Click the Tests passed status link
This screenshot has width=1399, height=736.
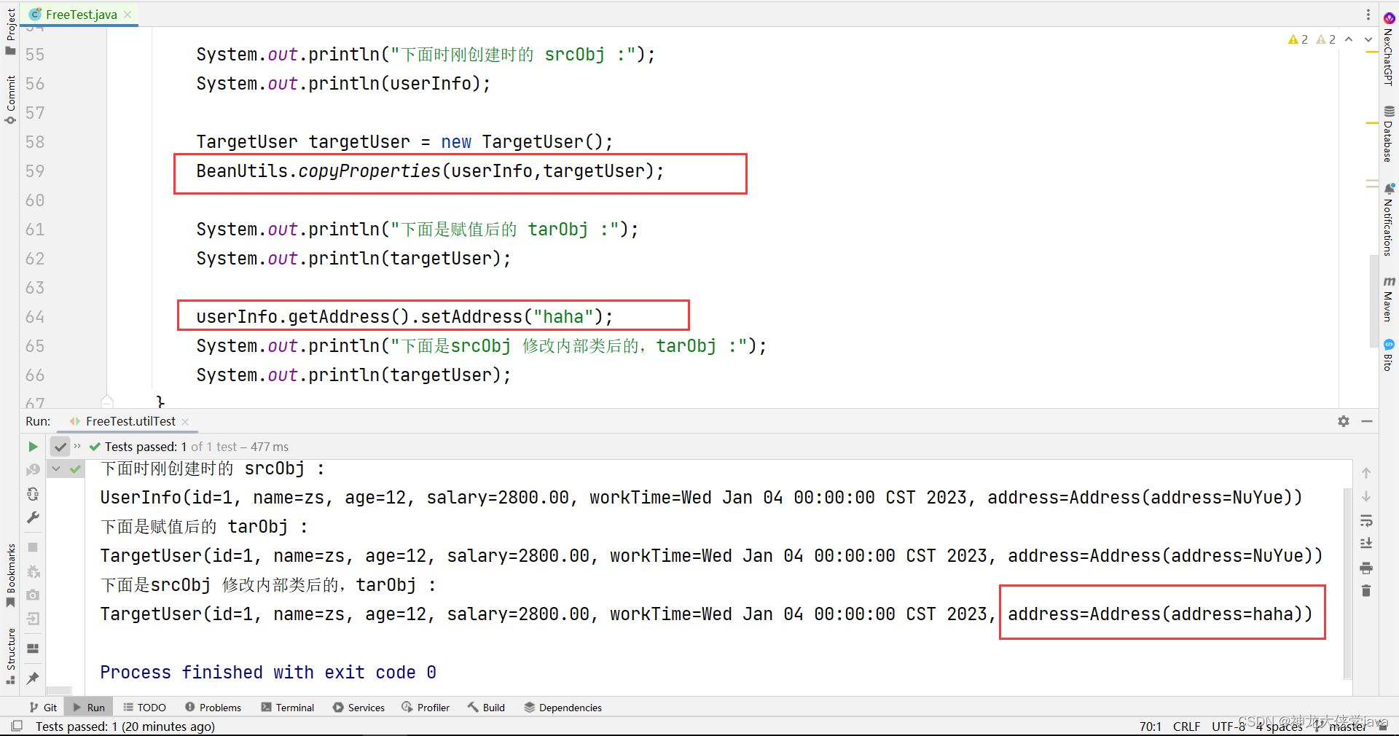point(125,727)
